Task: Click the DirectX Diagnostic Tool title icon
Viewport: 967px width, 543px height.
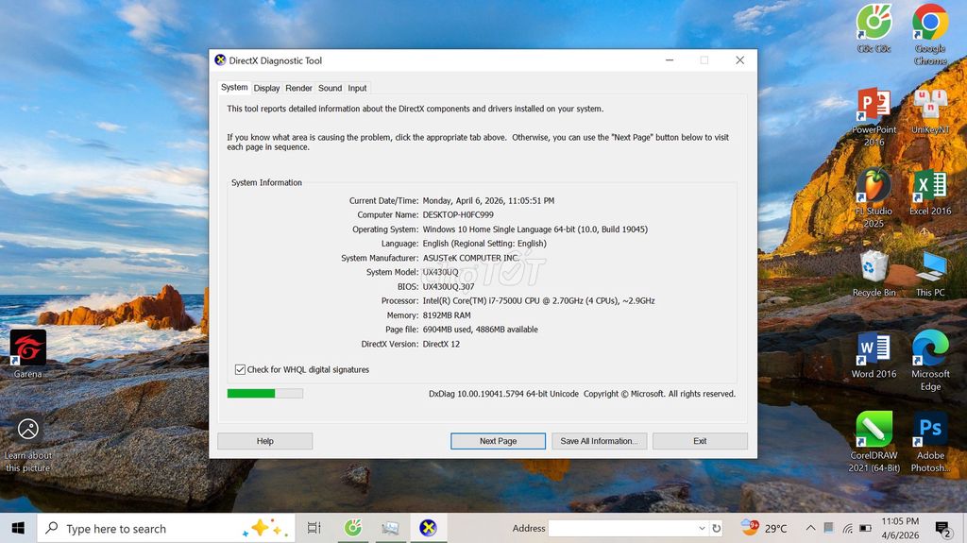Action: [x=220, y=59]
